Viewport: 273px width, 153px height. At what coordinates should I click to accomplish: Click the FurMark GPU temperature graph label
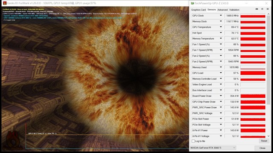click(x=42, y=133)
